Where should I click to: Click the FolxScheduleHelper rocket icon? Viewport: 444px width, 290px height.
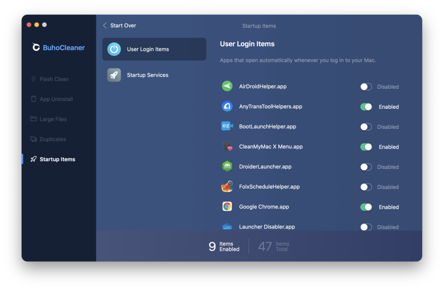coord(227,186)
